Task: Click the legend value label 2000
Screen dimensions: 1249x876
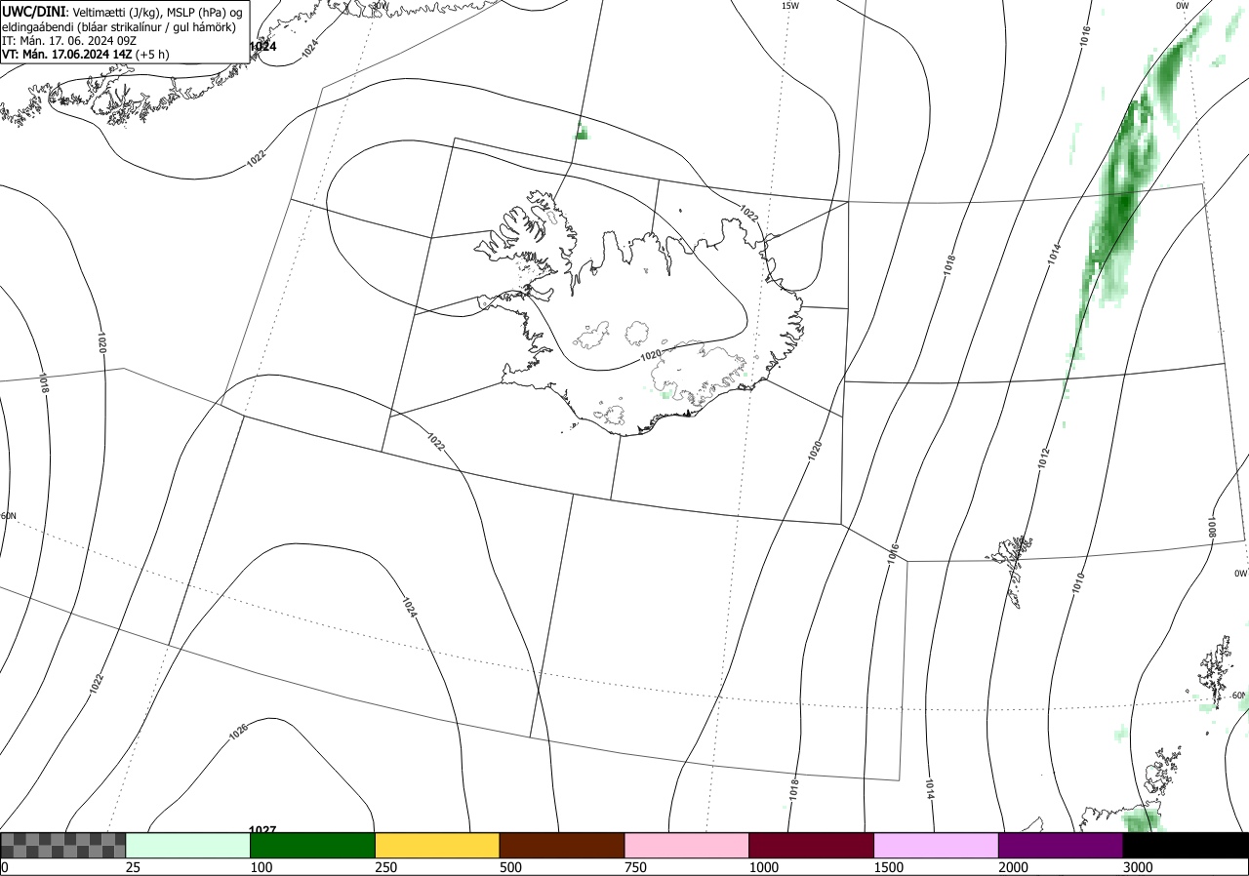Action: coord(1014,867)
